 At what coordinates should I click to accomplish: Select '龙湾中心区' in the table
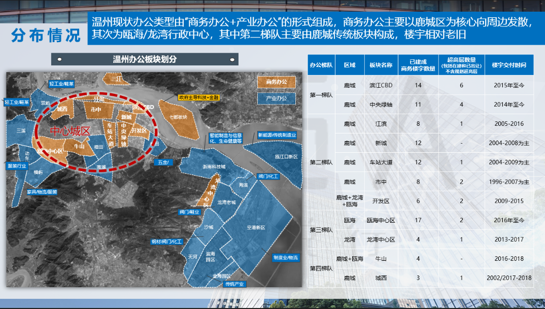point(381,239)
